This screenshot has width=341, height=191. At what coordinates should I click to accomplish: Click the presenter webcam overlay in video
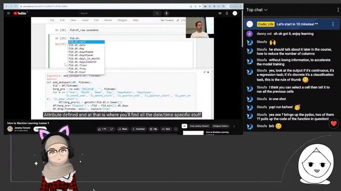tap(200, 28)
